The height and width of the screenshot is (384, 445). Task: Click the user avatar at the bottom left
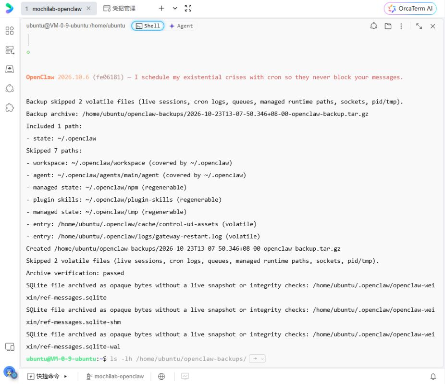(x=10, y=372)
